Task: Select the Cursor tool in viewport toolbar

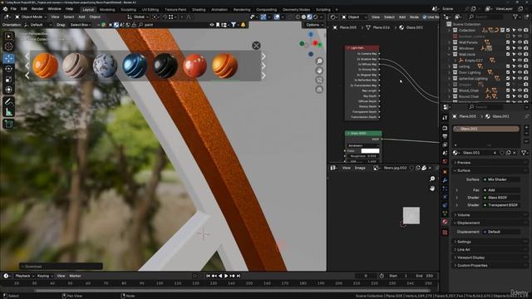Action: [x=9, y=47]
